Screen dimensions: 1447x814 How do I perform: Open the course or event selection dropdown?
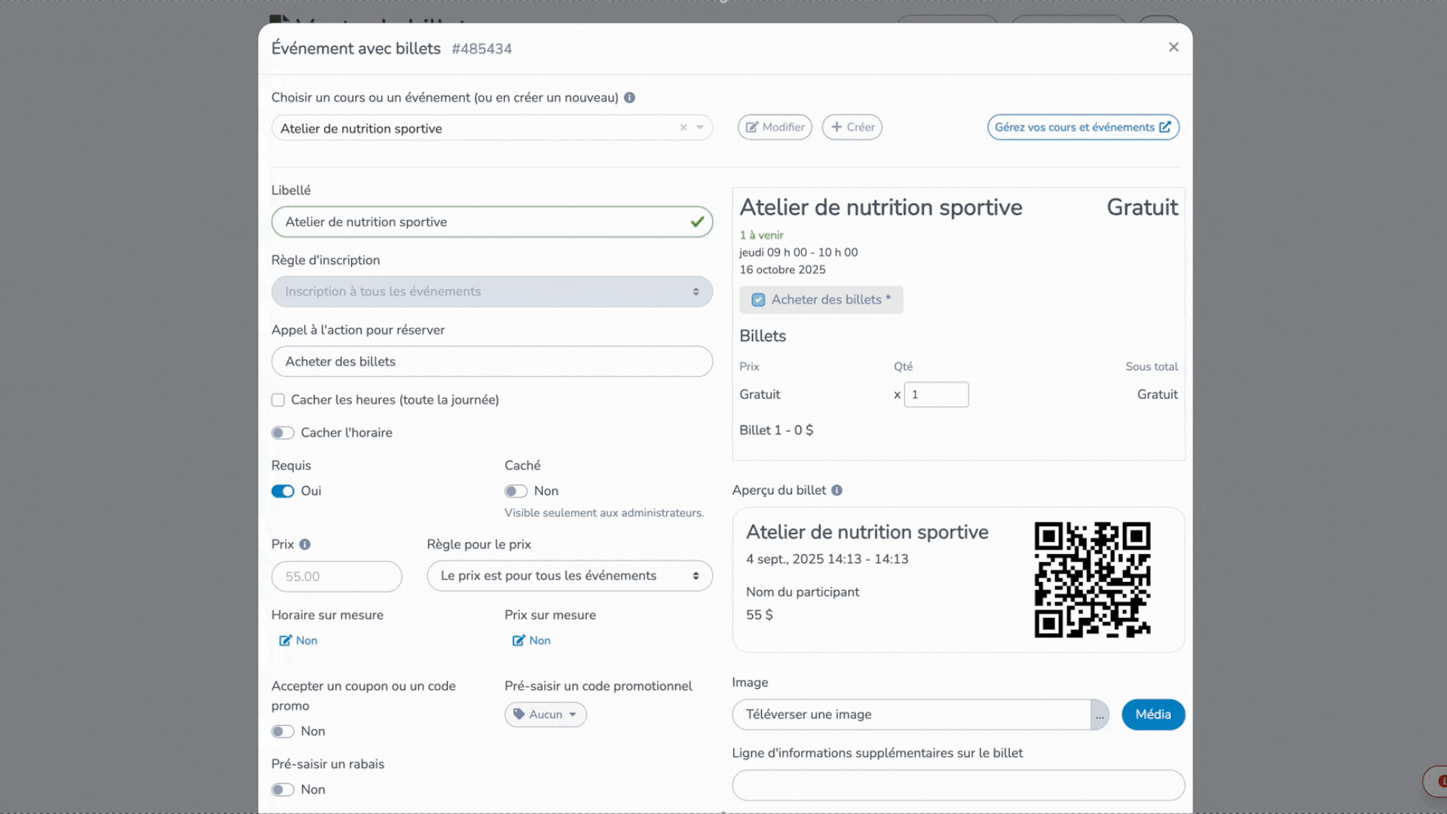tap(700, 128)
